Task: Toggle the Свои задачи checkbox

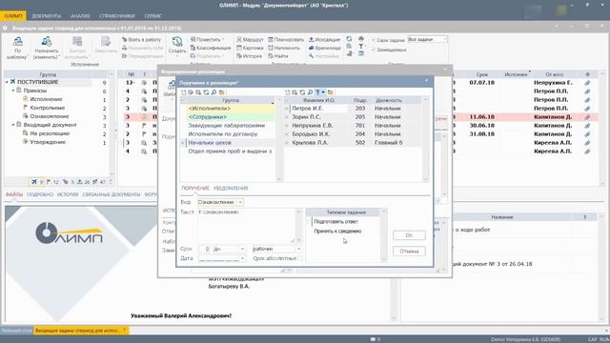Action: coord(374,40)
